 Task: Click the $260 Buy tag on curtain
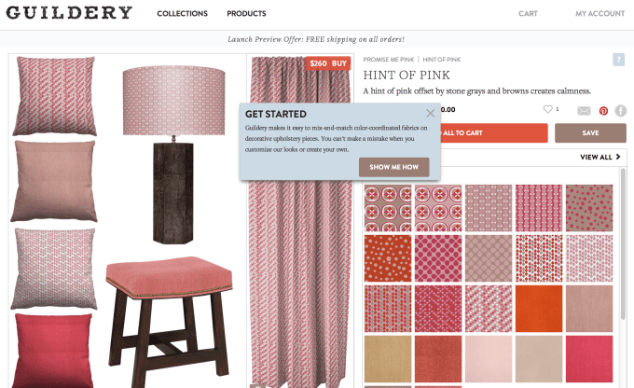(328, 63)
